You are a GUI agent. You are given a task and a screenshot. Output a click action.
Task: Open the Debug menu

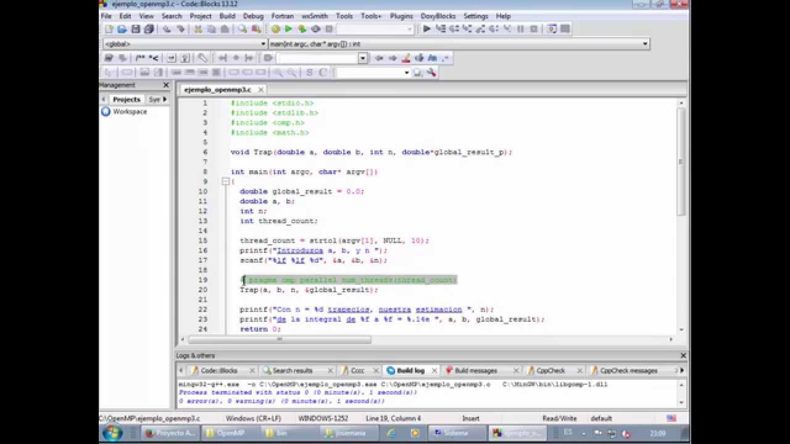pos(253,16)
